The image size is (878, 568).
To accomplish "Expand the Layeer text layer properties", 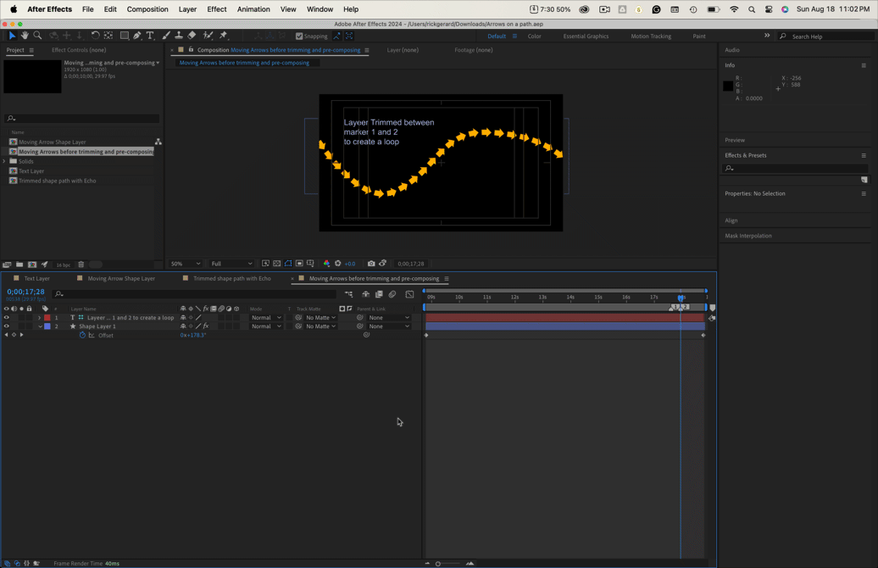I will coord(39,318).
